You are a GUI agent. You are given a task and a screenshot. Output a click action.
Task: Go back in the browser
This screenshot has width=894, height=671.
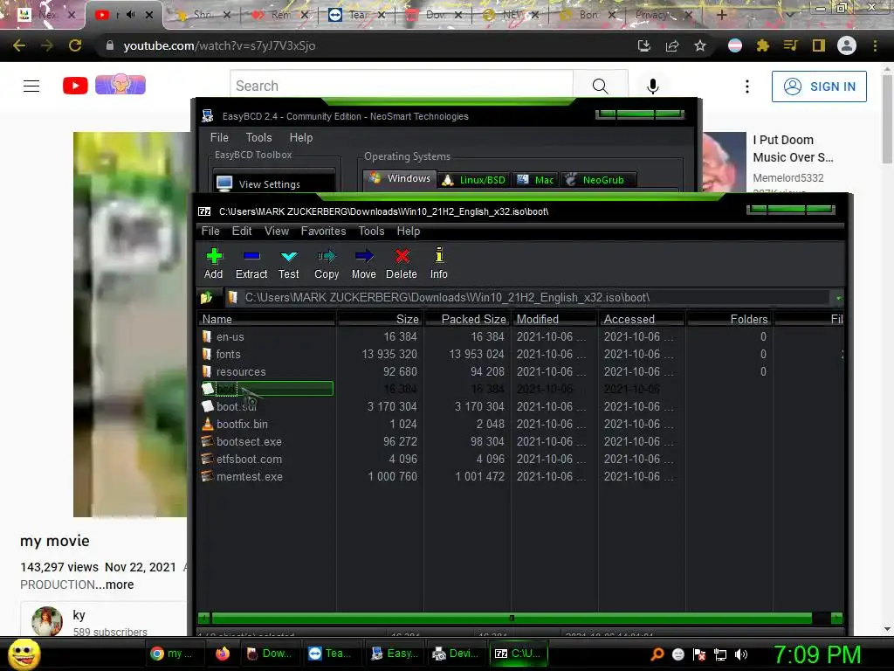click(x=19, y=45)
